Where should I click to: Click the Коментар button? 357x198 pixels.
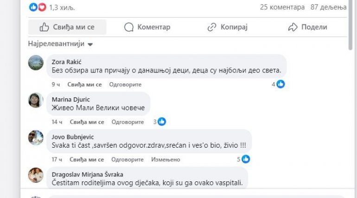pyautogui.click(x=147, y=27)
